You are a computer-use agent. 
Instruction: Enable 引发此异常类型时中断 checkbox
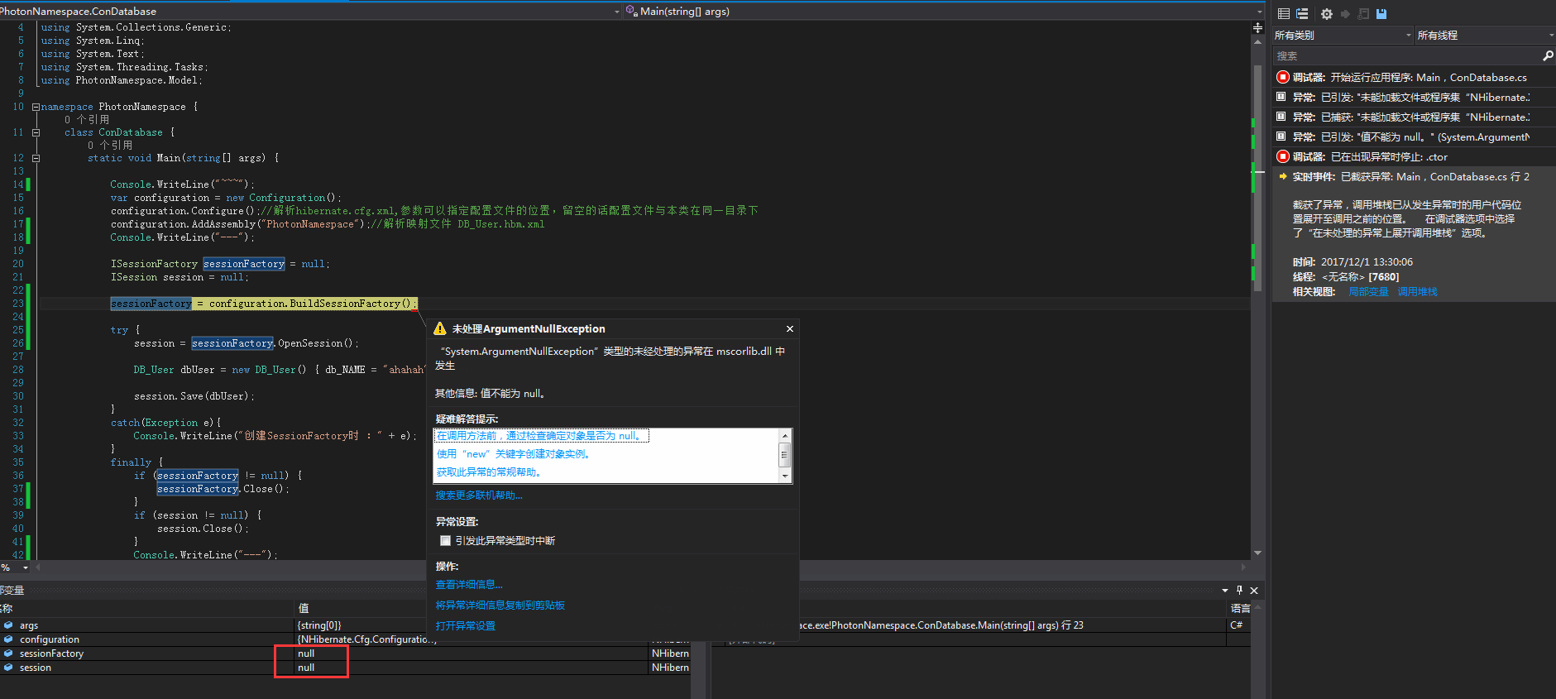445,540
